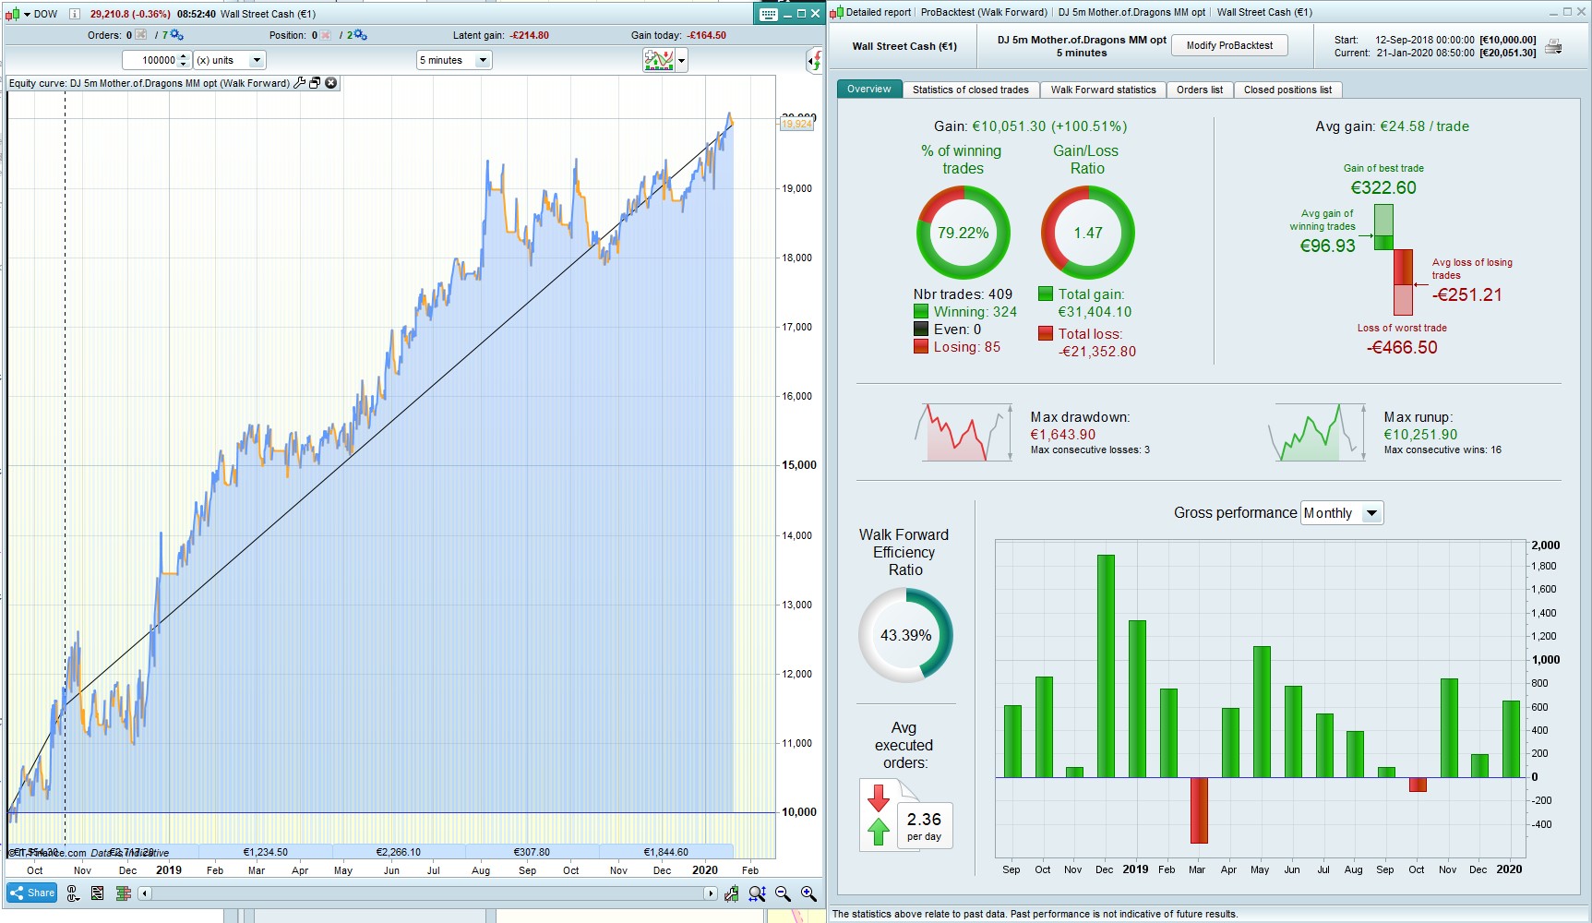Image resolution: width=1592 pixels, height=923 pixels.
Task: Click the red down arrow in executed orders
Action: pos(879,797)
